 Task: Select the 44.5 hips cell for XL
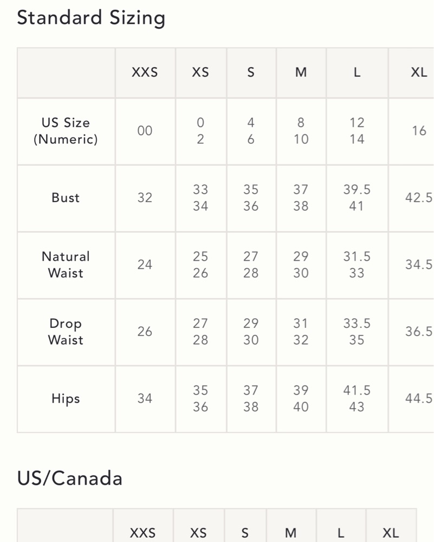[419, 398]
